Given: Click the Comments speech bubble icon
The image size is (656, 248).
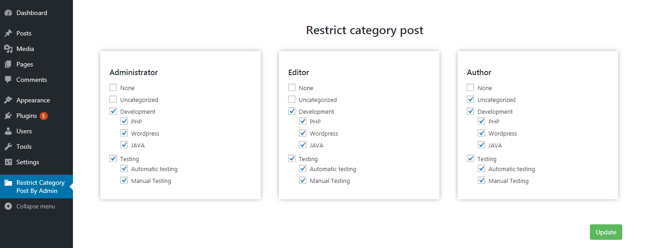Looking at the screenshot, I should (x=8, y=80).
